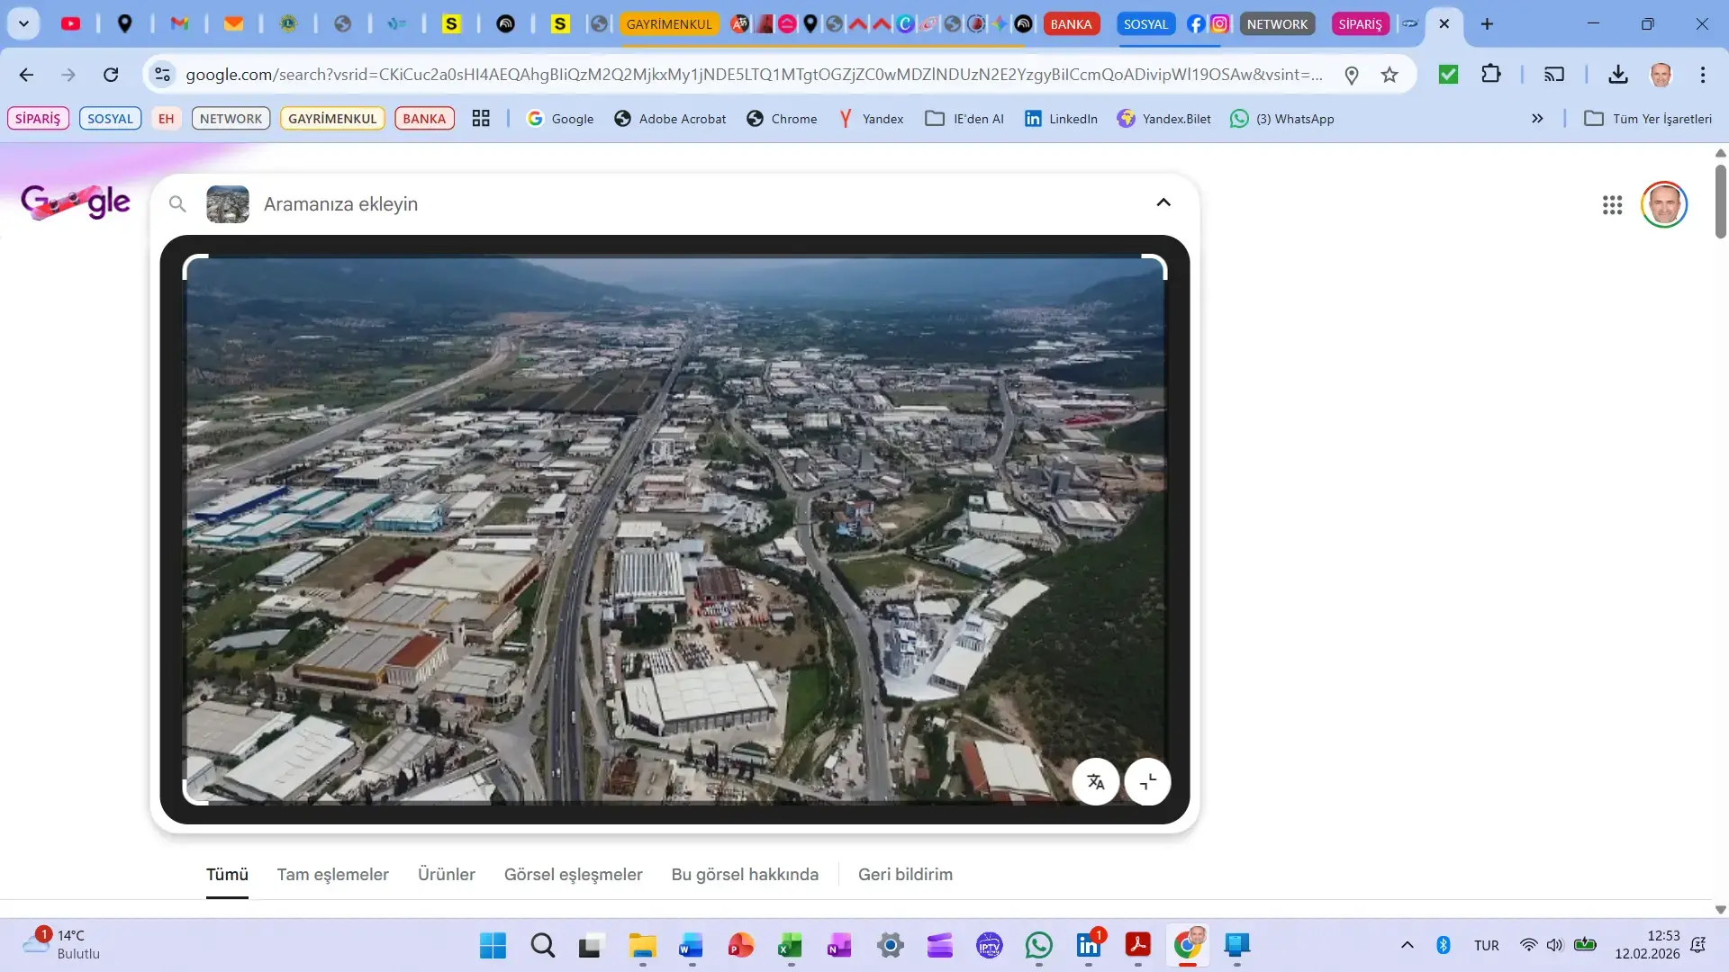Screen dimensions: 1729x972
Task: Show hidden system tray icons
Action: tap(1408, 945)
